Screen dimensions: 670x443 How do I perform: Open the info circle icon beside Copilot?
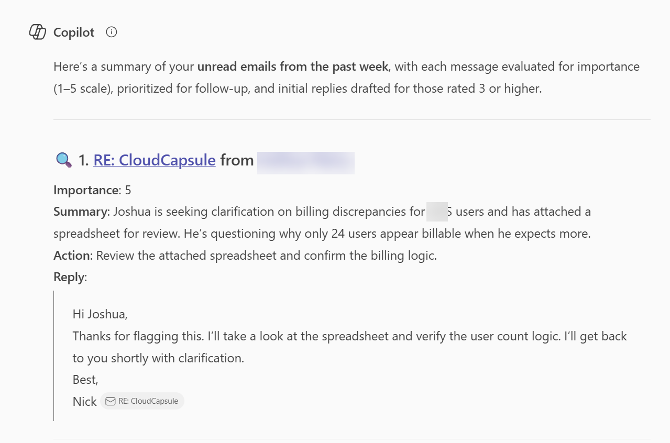coord(111,32)
